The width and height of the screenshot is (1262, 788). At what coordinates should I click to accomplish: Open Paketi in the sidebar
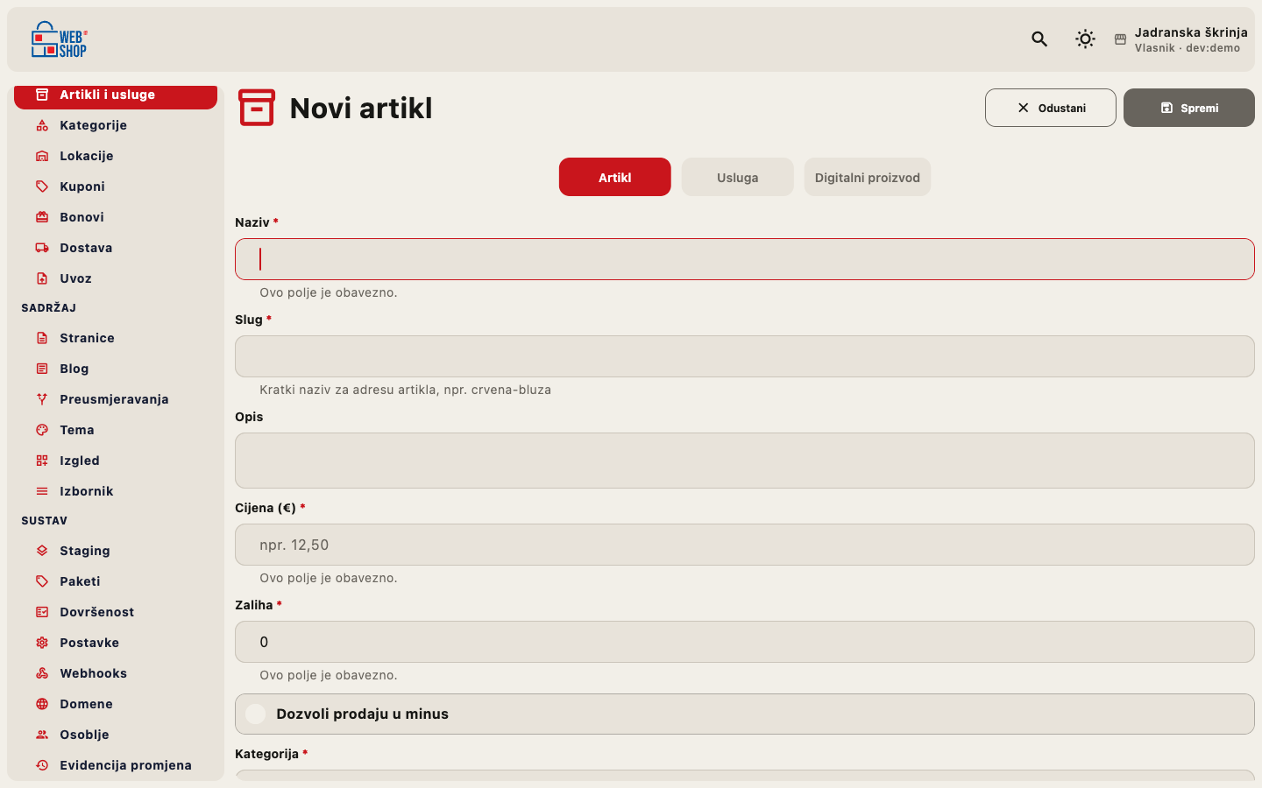click(x=116, y=581)
